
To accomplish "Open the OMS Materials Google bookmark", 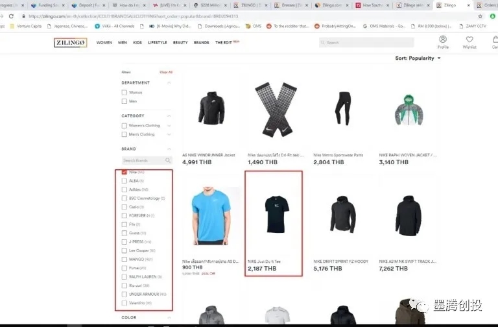I will click(384, 26).
